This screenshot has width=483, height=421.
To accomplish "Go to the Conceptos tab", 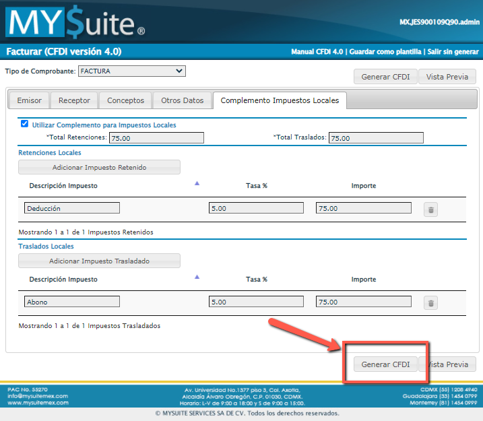I will (x=125, y=100).
